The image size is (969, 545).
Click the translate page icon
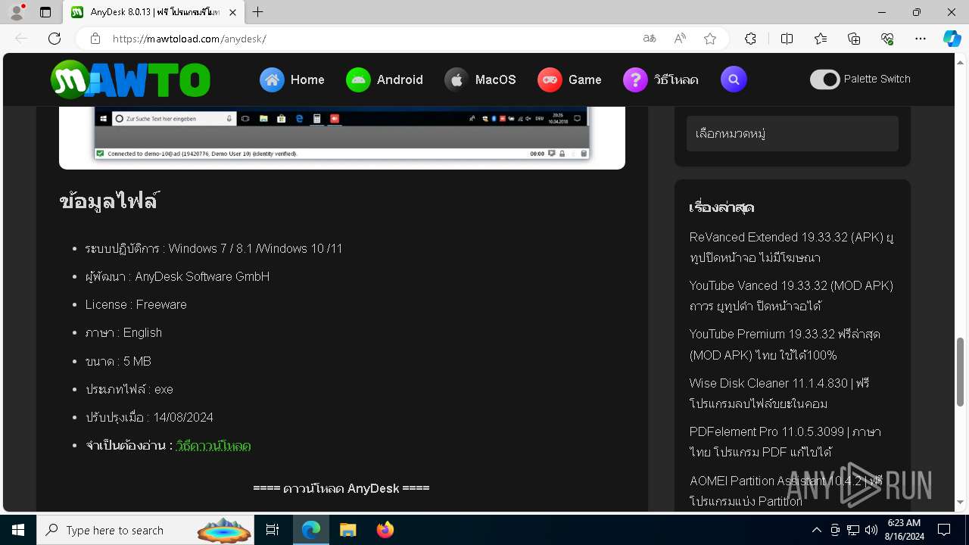point(650,39)
